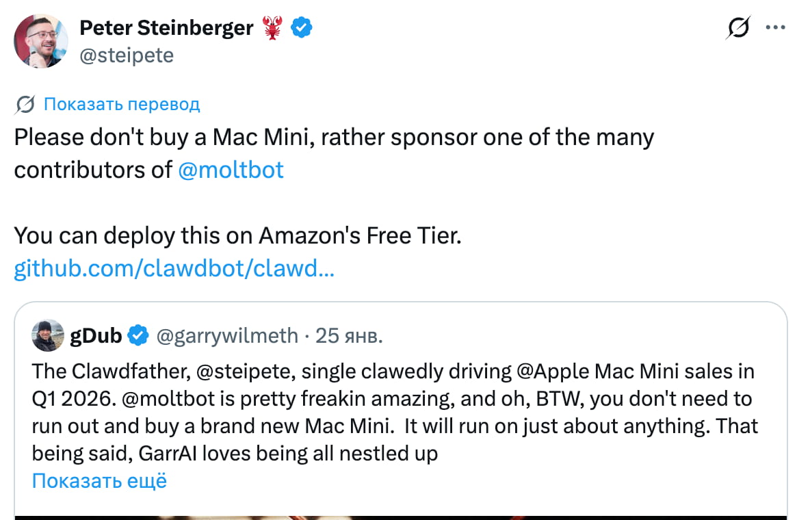Open Peter Steinberger's profile avatar

pyautogui.click(x=41, y=41)
